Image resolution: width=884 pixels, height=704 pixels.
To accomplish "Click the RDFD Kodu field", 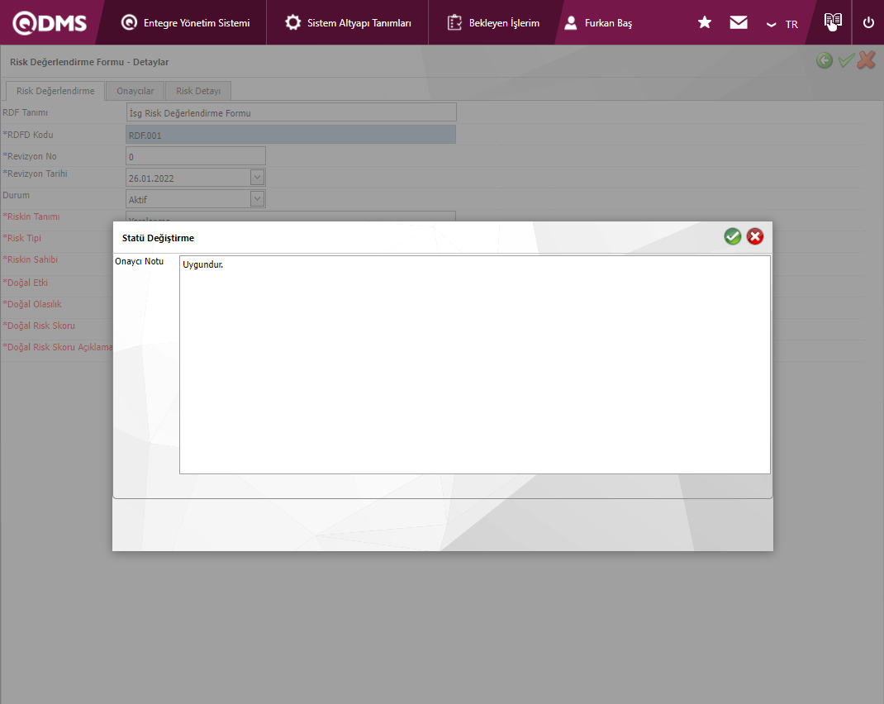I will (291, 136).
